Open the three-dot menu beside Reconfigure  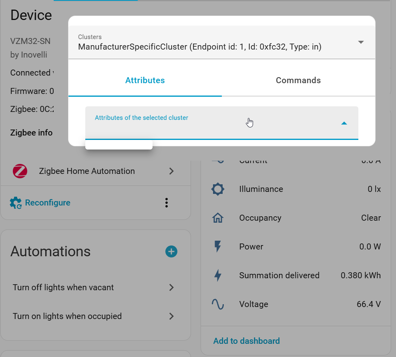coord(167,203)
